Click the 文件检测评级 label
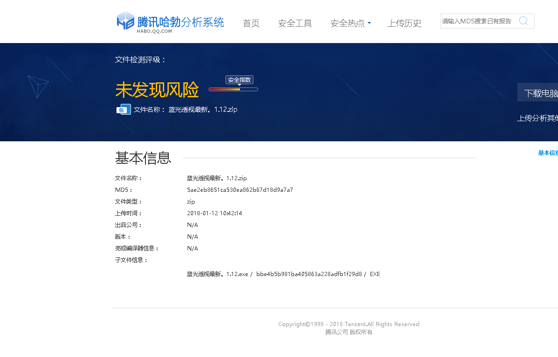Screen dimensions: 558x357 [140, 60]
